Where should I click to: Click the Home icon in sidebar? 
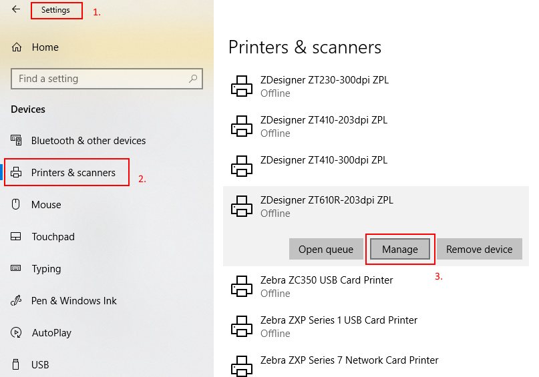[17, 47]
